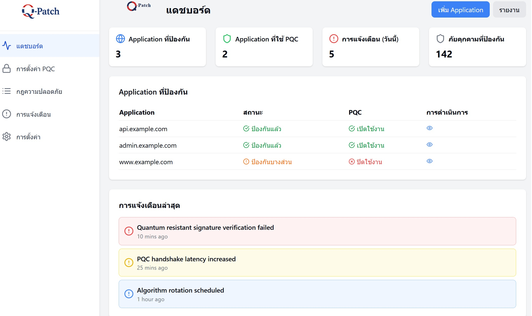Click the gear icon in sidebar
Image resolution: width=532 pixels, height=316 pixels.
tap(6, 137)
